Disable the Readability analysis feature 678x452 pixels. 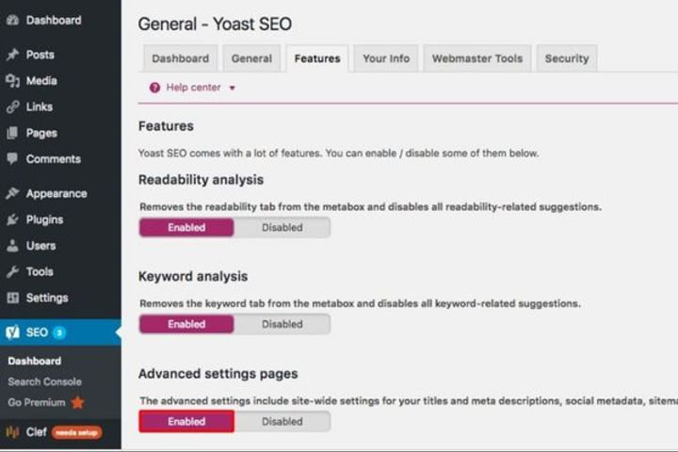click(x=282, y=228)
